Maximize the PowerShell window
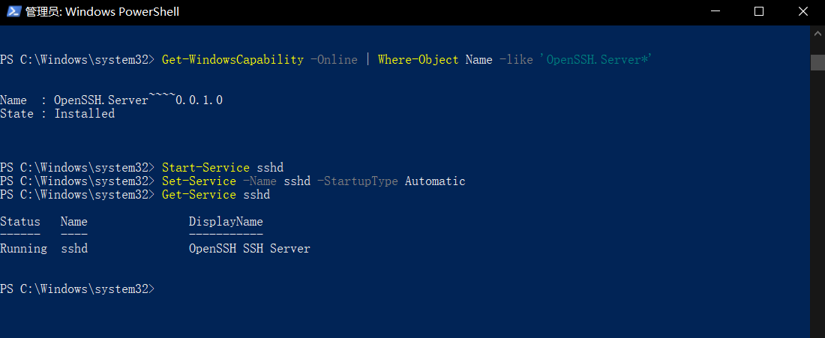 [759, 11]
